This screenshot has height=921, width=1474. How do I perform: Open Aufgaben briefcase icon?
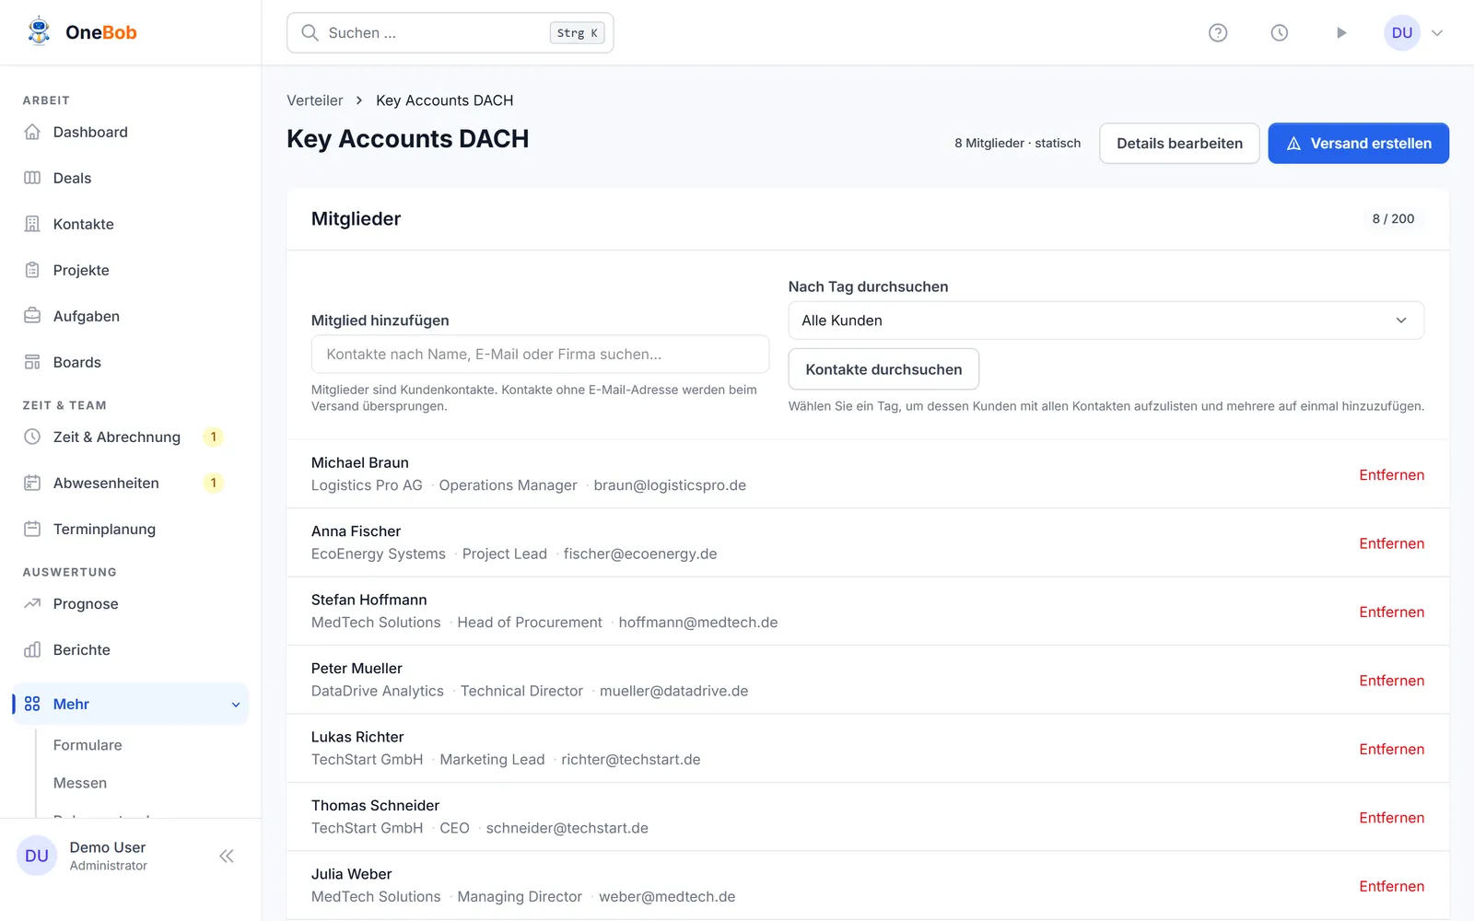[32, 316]
